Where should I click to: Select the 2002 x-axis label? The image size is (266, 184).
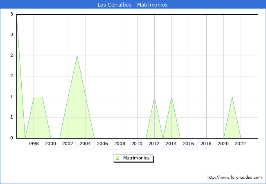tap(68, 144)
